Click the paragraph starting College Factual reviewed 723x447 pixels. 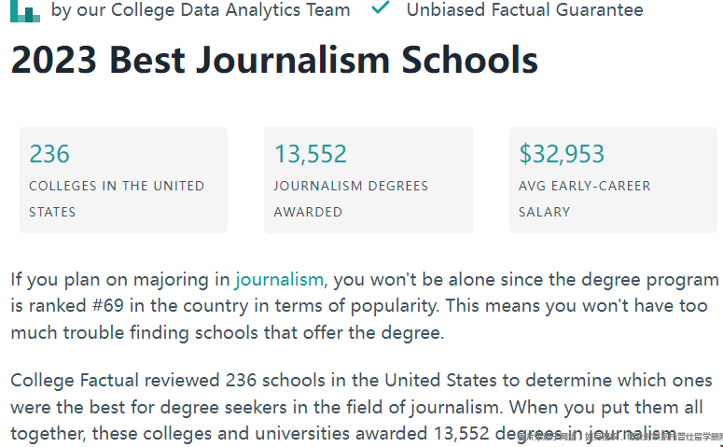click(x=362, y=407)
